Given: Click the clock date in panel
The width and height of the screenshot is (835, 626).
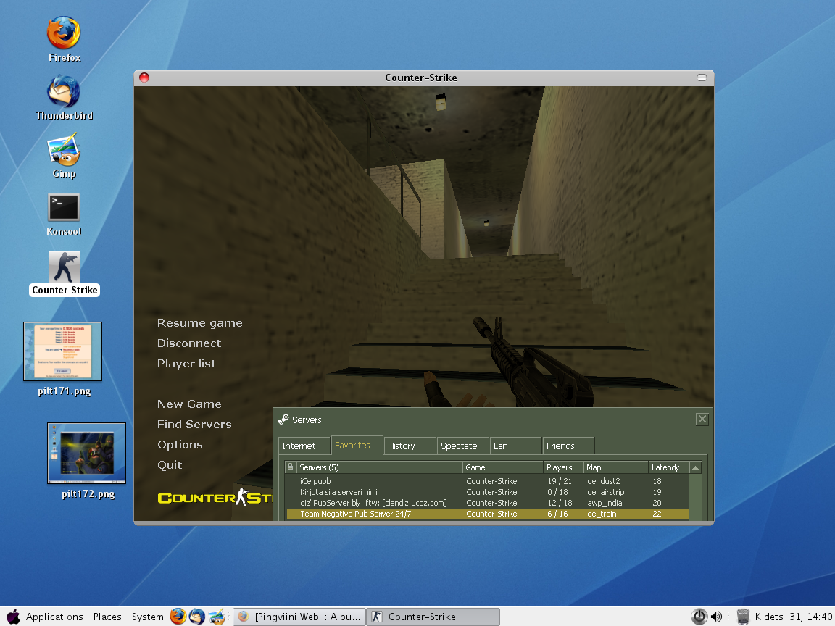Looking at the screenshot, I should tap(794, 617).
